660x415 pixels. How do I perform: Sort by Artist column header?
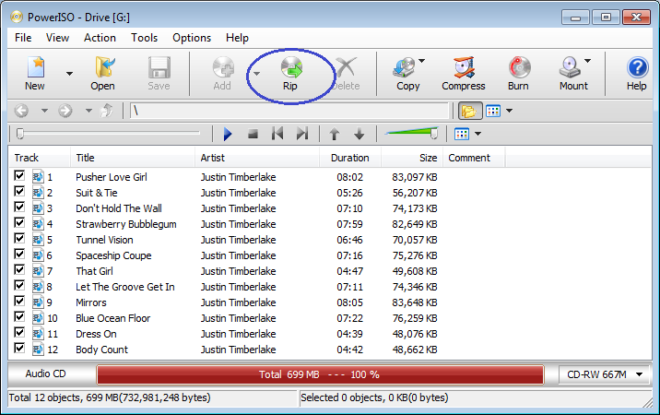point(257,158)
